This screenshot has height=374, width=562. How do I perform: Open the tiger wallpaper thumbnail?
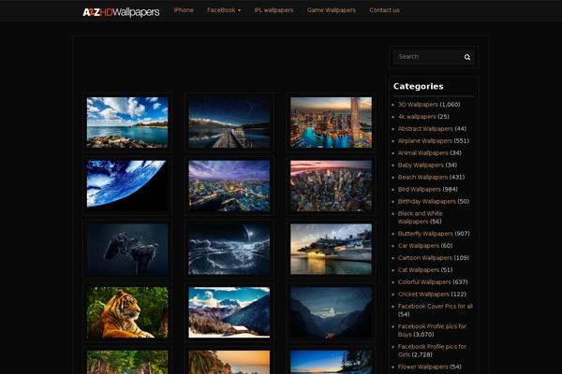(x=127, y=312)
